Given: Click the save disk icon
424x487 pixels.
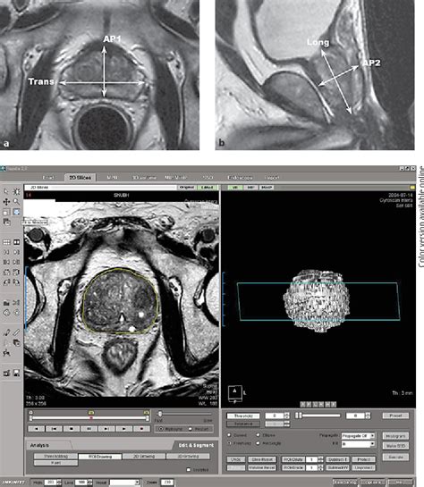Looking at the screenshot, I should tap(16, 373).
